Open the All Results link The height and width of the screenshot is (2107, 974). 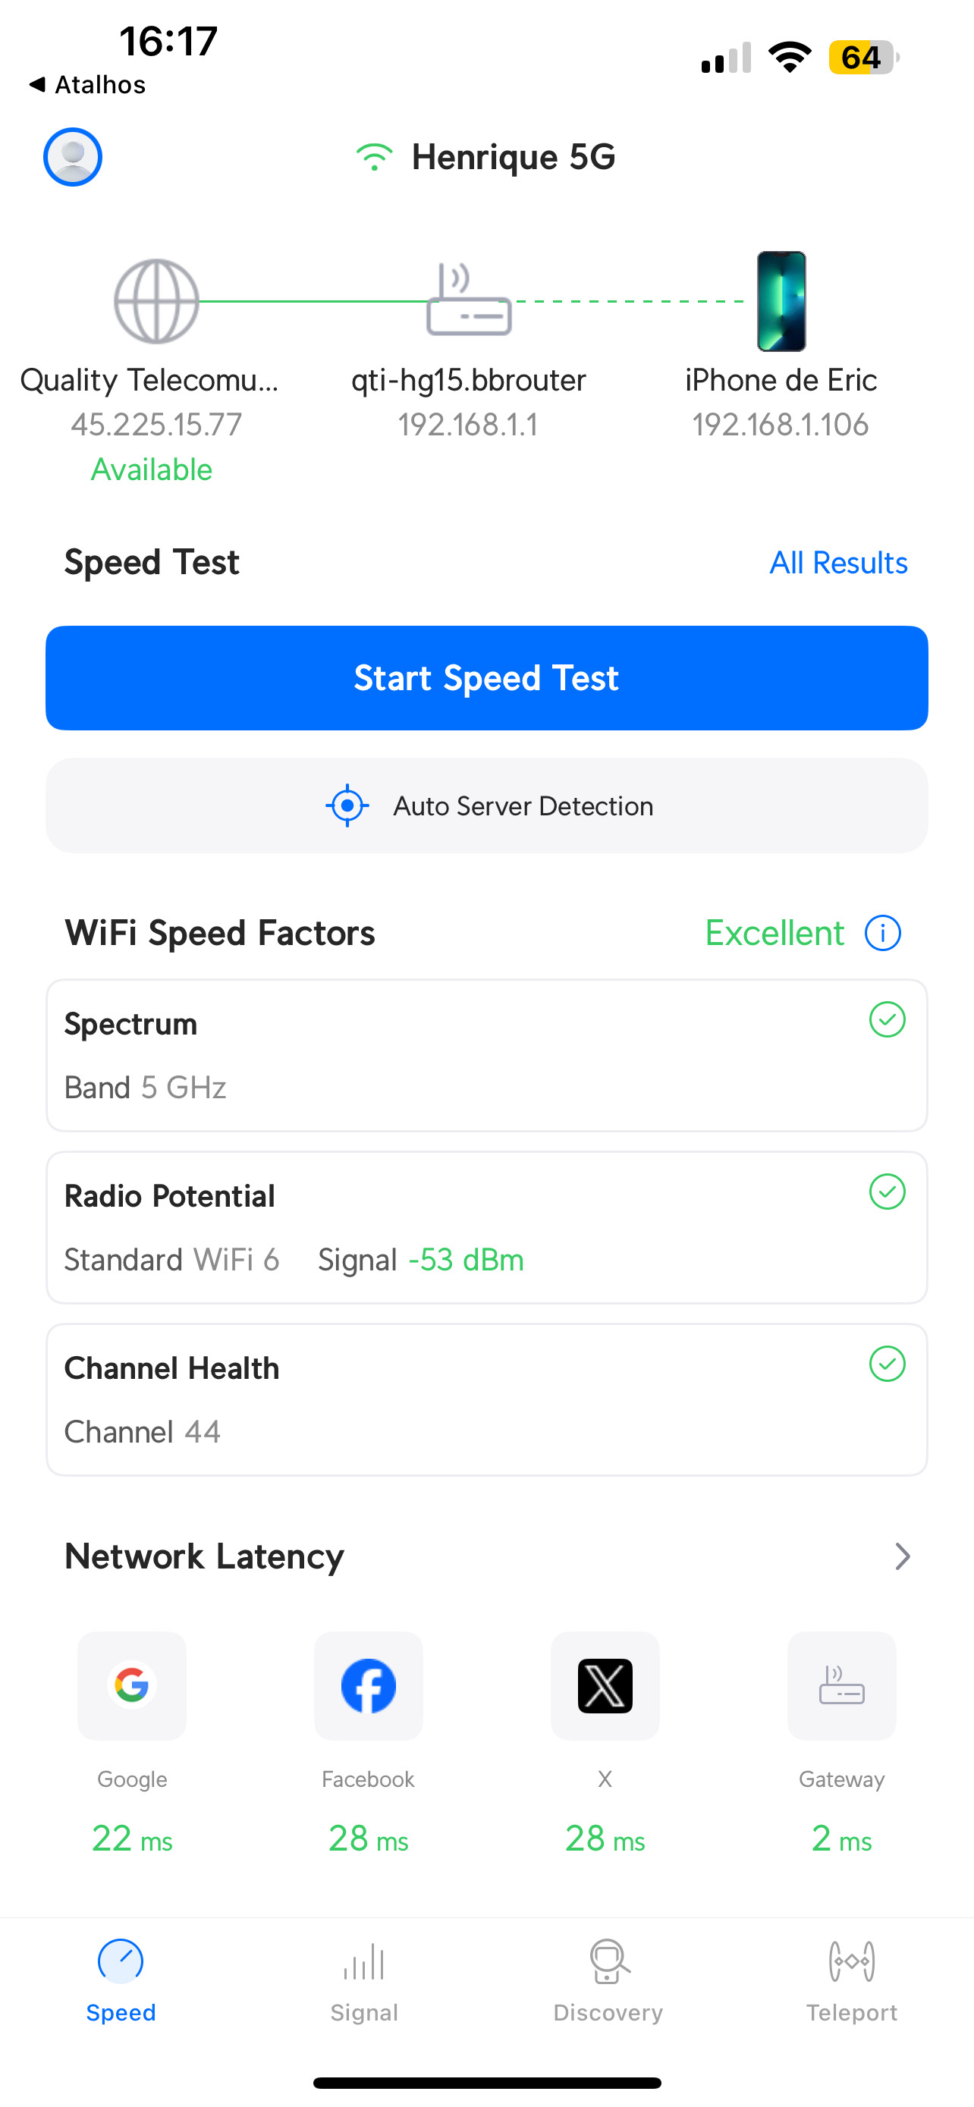tap(838, 563)
